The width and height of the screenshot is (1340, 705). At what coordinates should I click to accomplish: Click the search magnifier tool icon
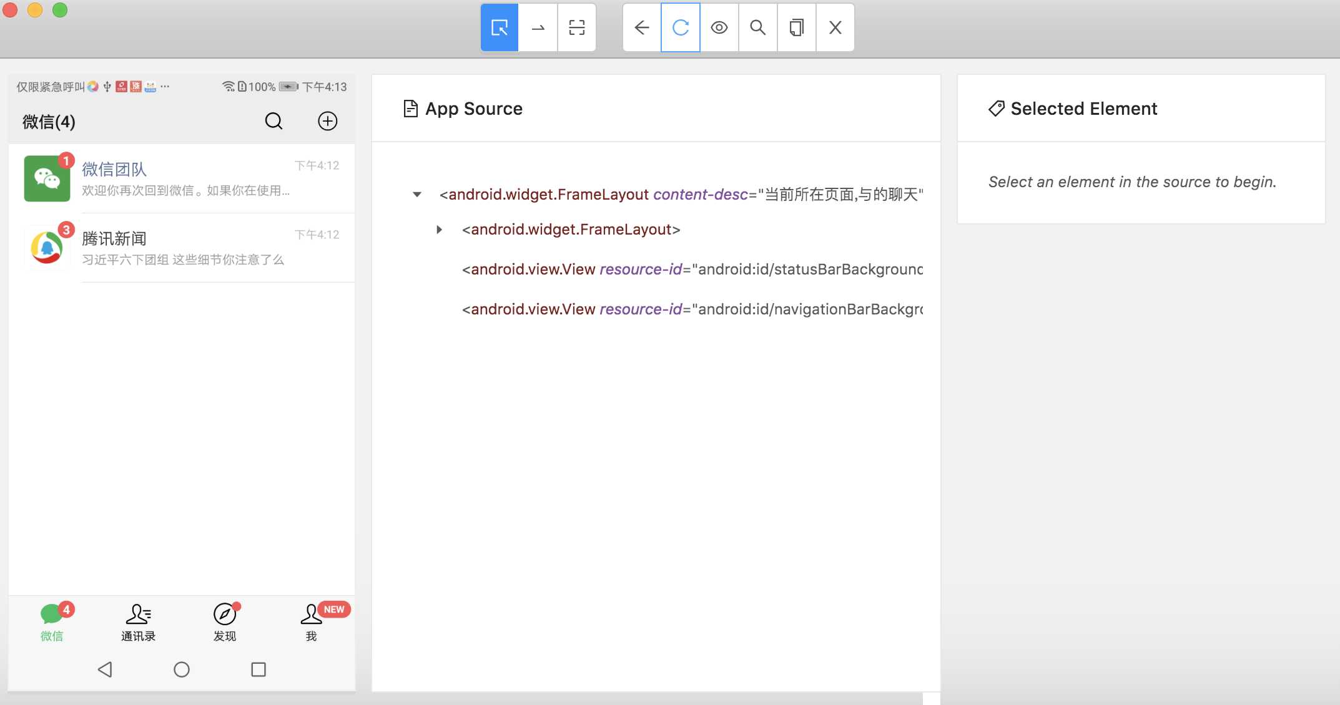[x=758, y=27]
